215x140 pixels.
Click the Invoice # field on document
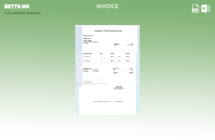[x=117, y=44]
